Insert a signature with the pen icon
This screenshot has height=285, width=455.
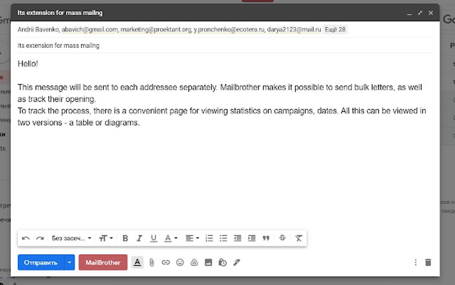237,262
